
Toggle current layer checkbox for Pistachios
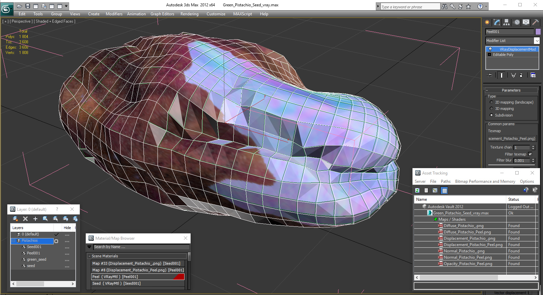pyautogui.click(x=56, y=241)
